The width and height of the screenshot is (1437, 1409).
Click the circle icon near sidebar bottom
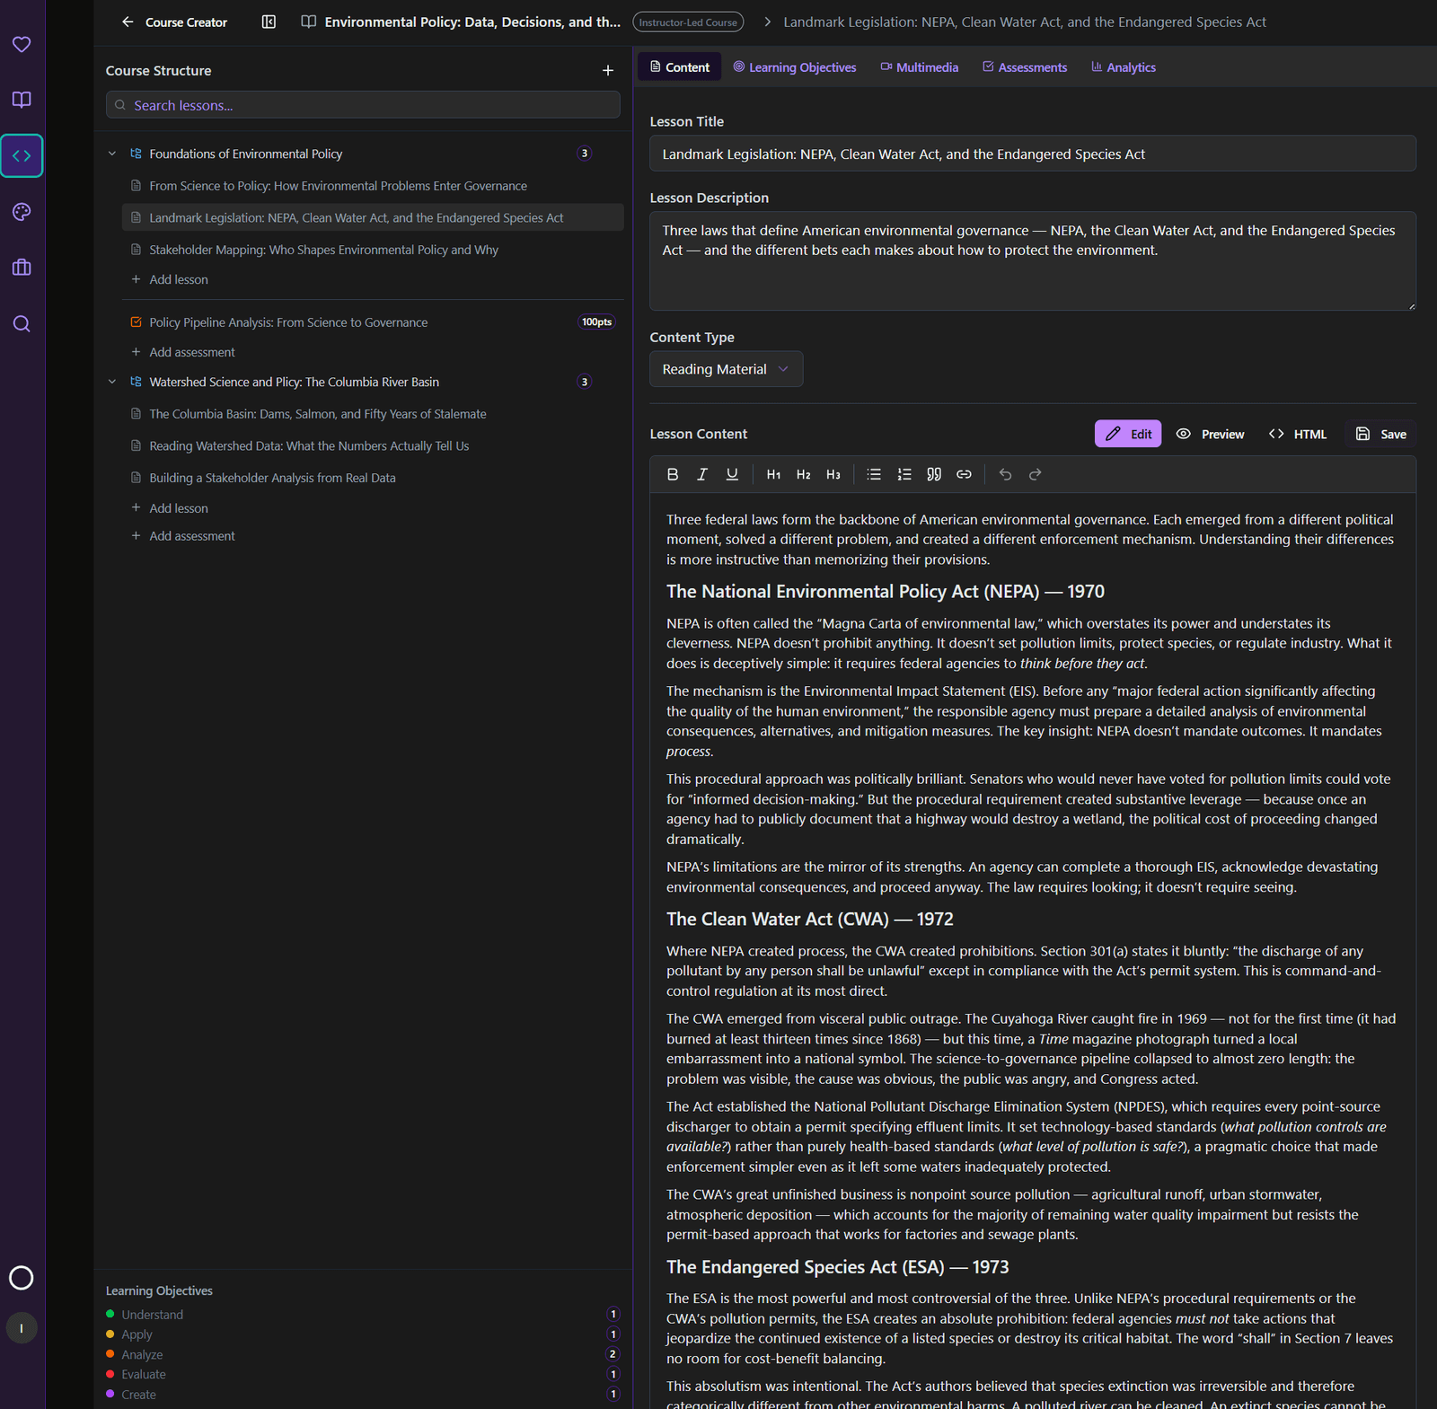pyautogui.click(x=21, y=1278)
